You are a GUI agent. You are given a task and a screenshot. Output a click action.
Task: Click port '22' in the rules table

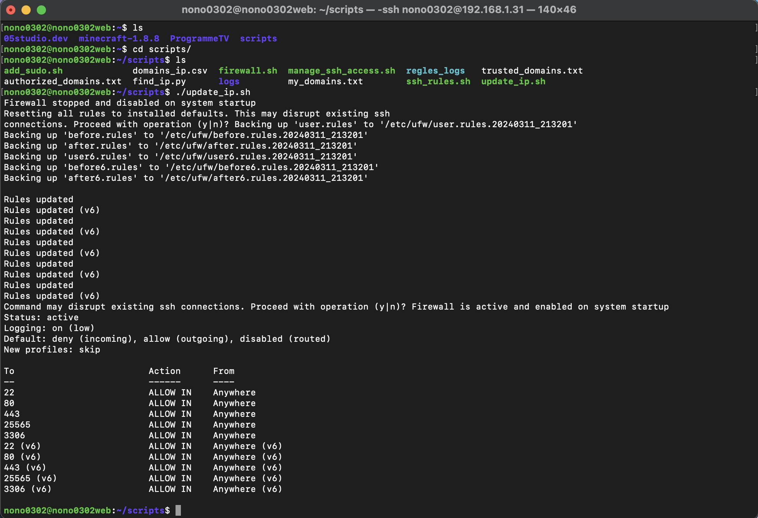(x=9, y=392)
